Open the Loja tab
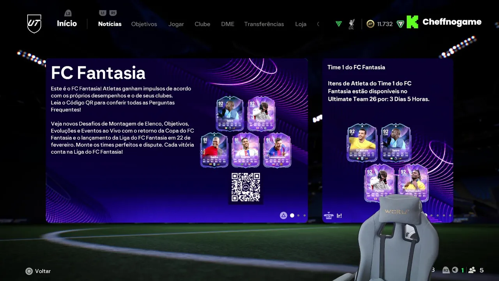The height and width of the screenshot is (281, 499). pyautogui.click(x=301, y=24)
